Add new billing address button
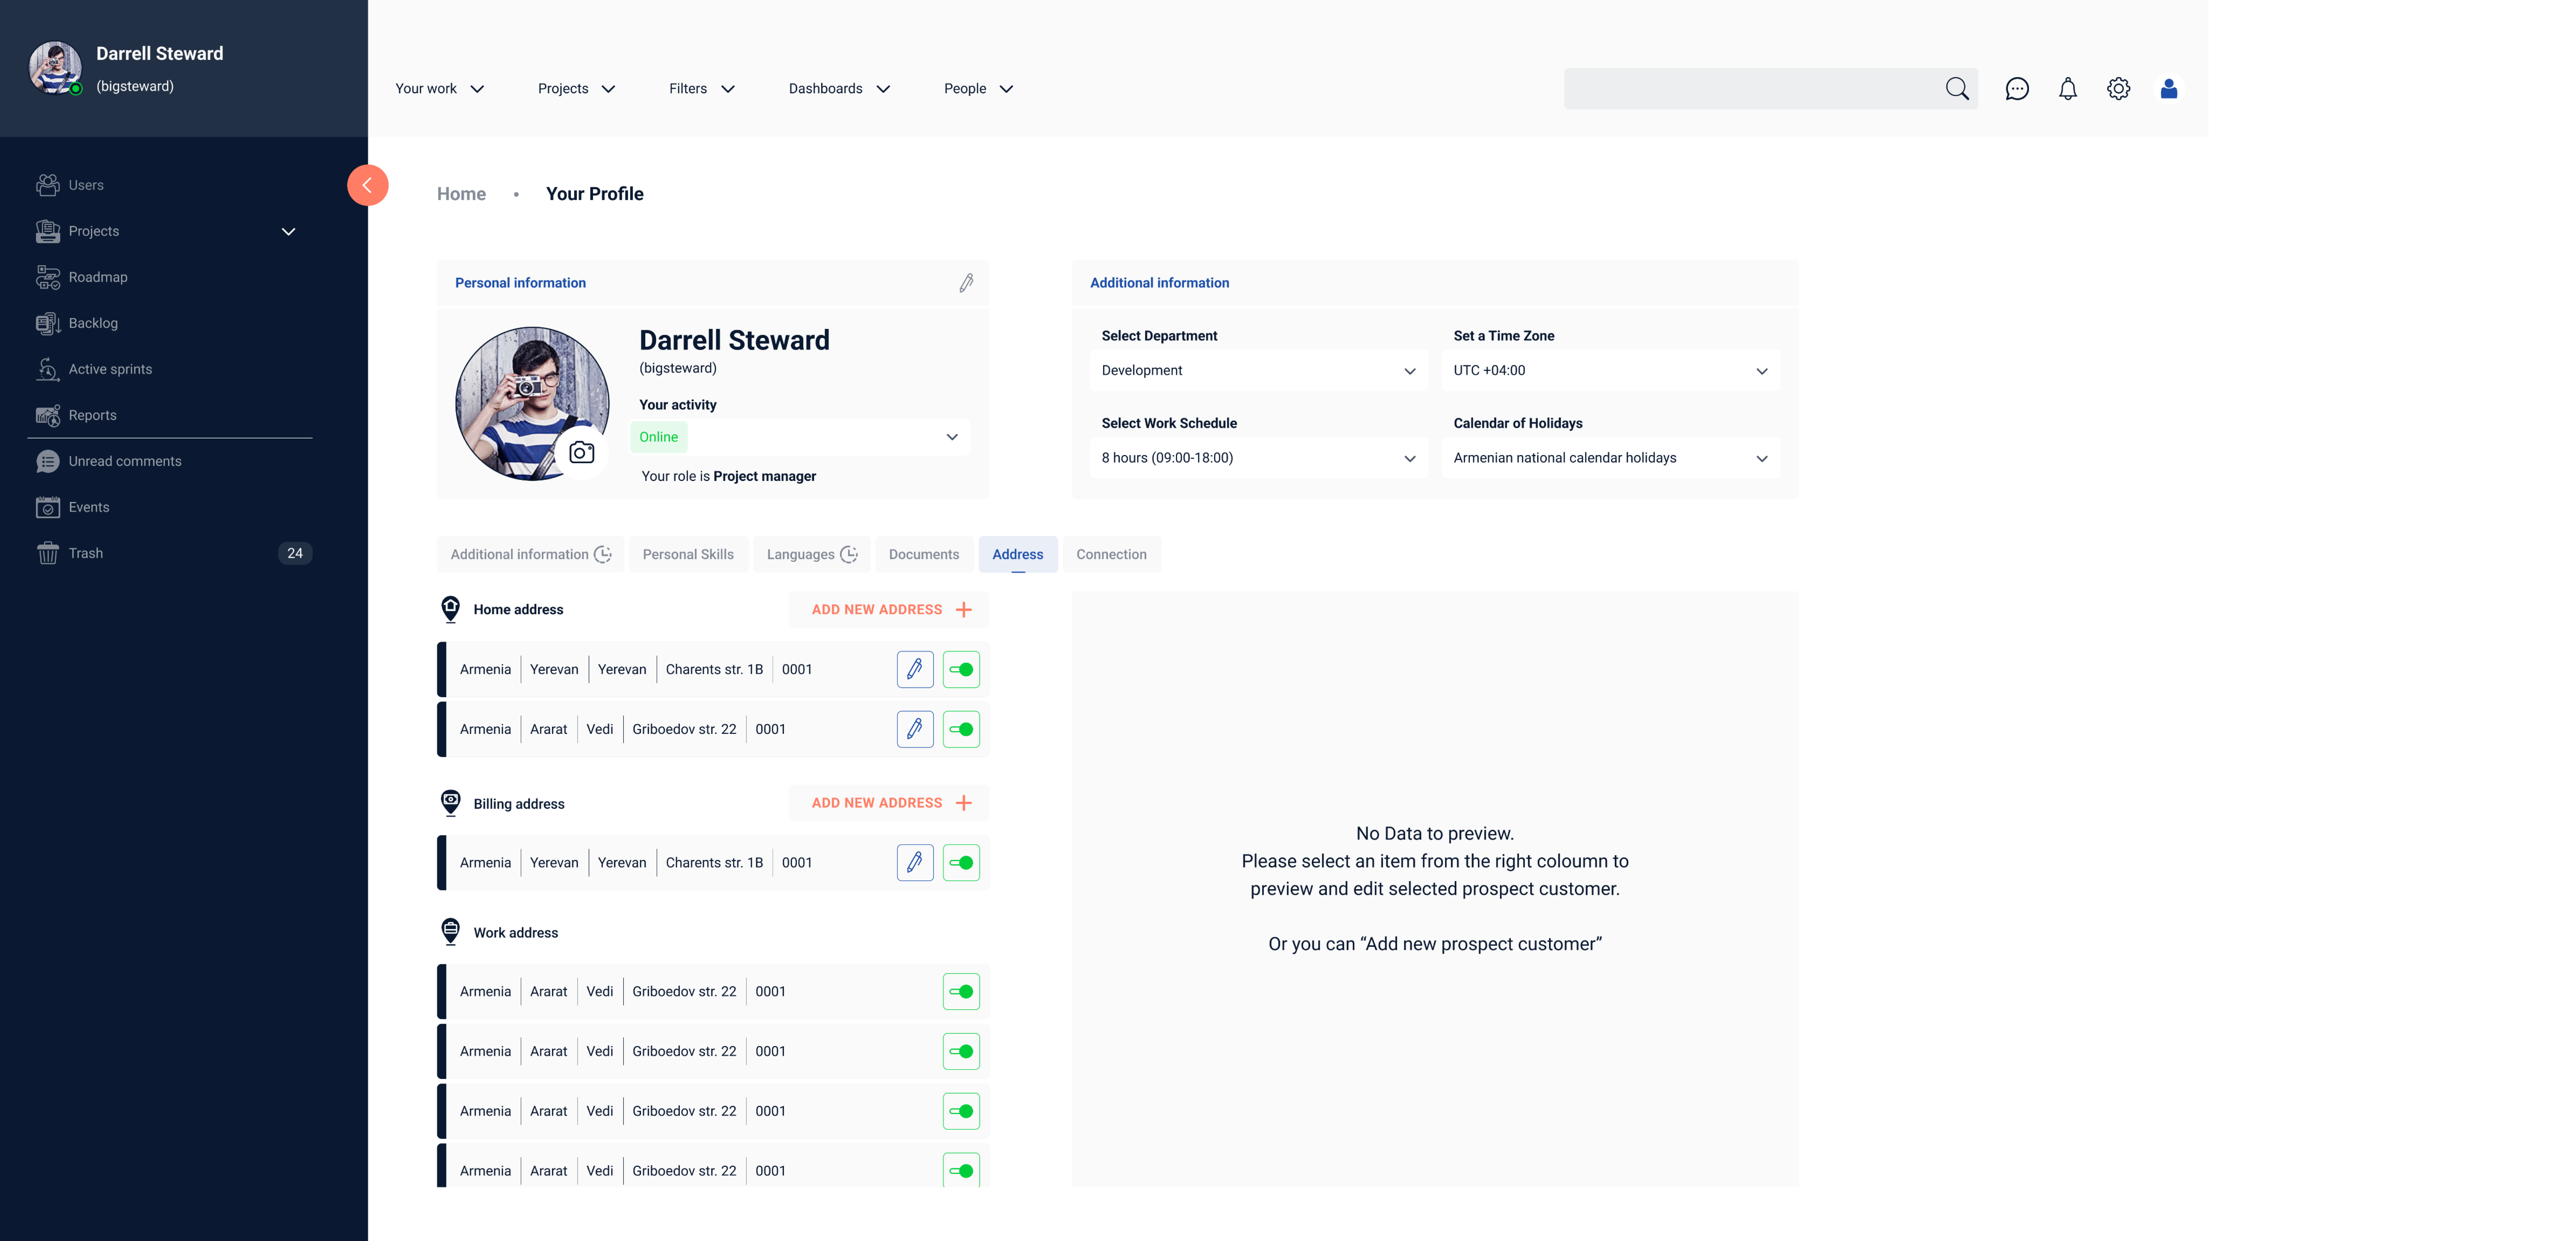Viewport: 2576px width, 1241px height. pyautogui.click(x=889, y=803)
